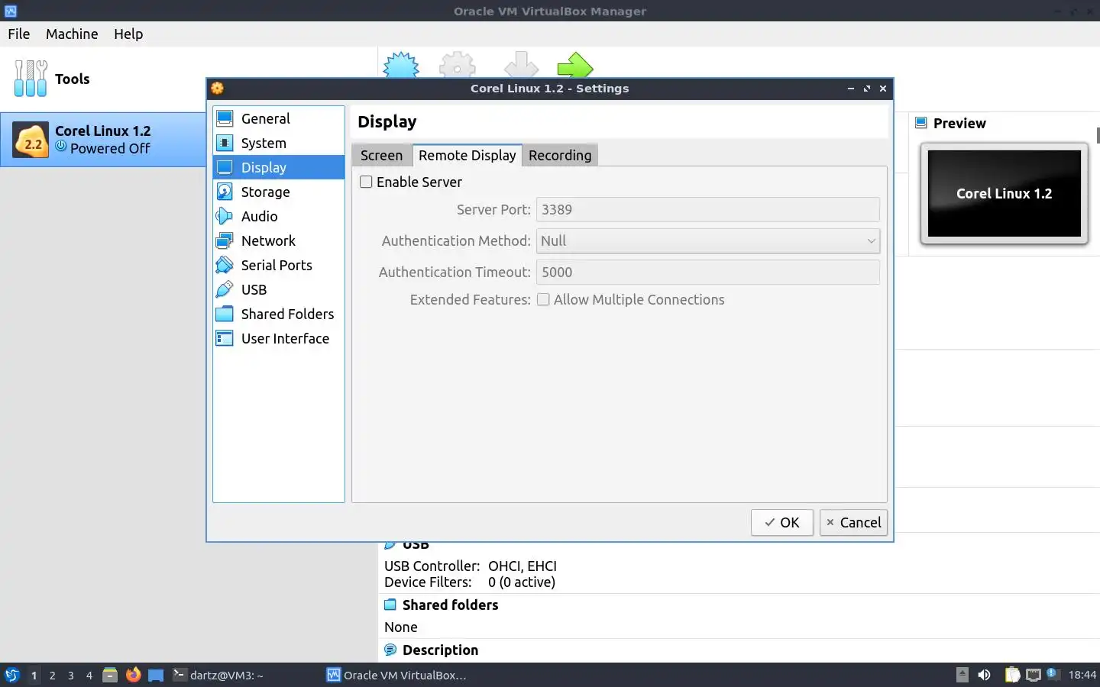Screen dimensions: 1100x687
Task: Open file manager icon in taskbar
Action: (110, 675)
